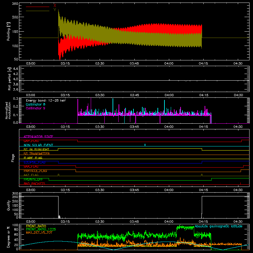This screenshot has height=253, width=253.
Task: Click the olive flag pulse near 04:15
Action: (202, 175)
